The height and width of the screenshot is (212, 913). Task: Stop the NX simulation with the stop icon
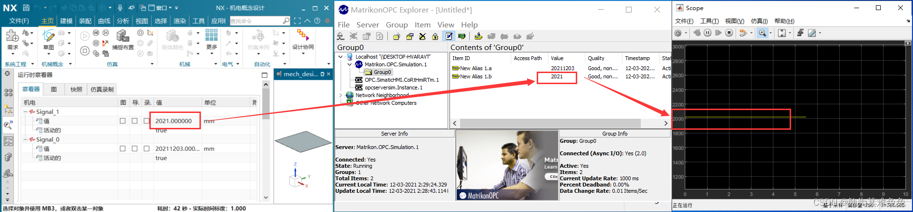(84, 50)
